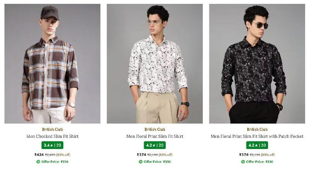Open the black floral print shirt image
This screenshot has height=169, width=309.
[x=257, y=64]
